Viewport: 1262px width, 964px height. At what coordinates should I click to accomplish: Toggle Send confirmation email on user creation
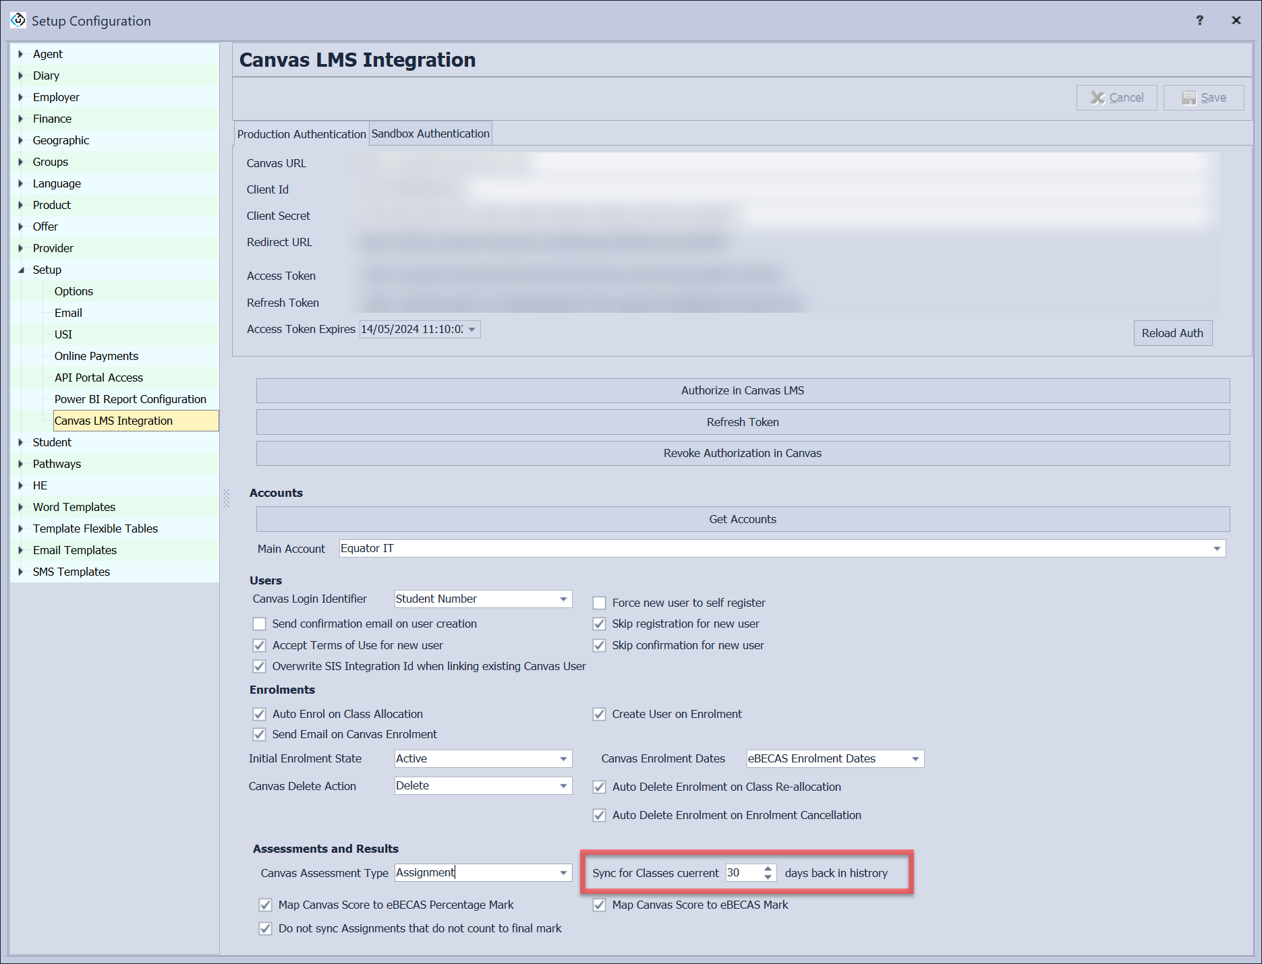click(x=260, y=624)
